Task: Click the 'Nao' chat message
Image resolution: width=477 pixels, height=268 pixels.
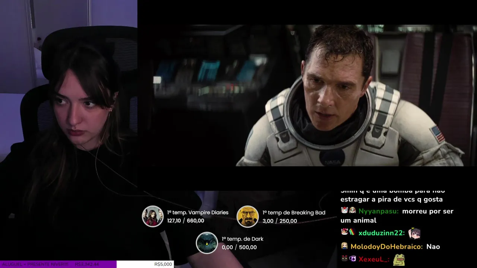Action: tap(433, 247)
